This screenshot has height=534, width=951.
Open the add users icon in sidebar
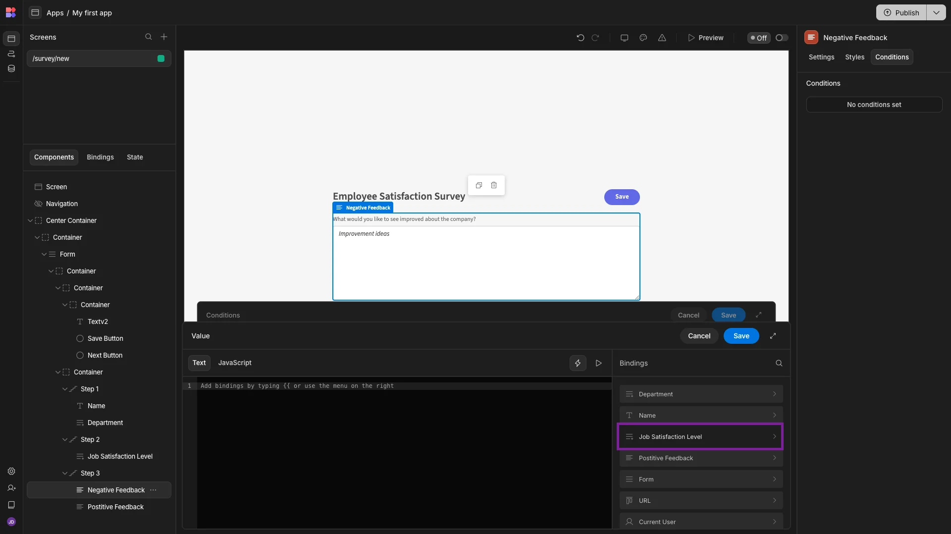[11, 488]
